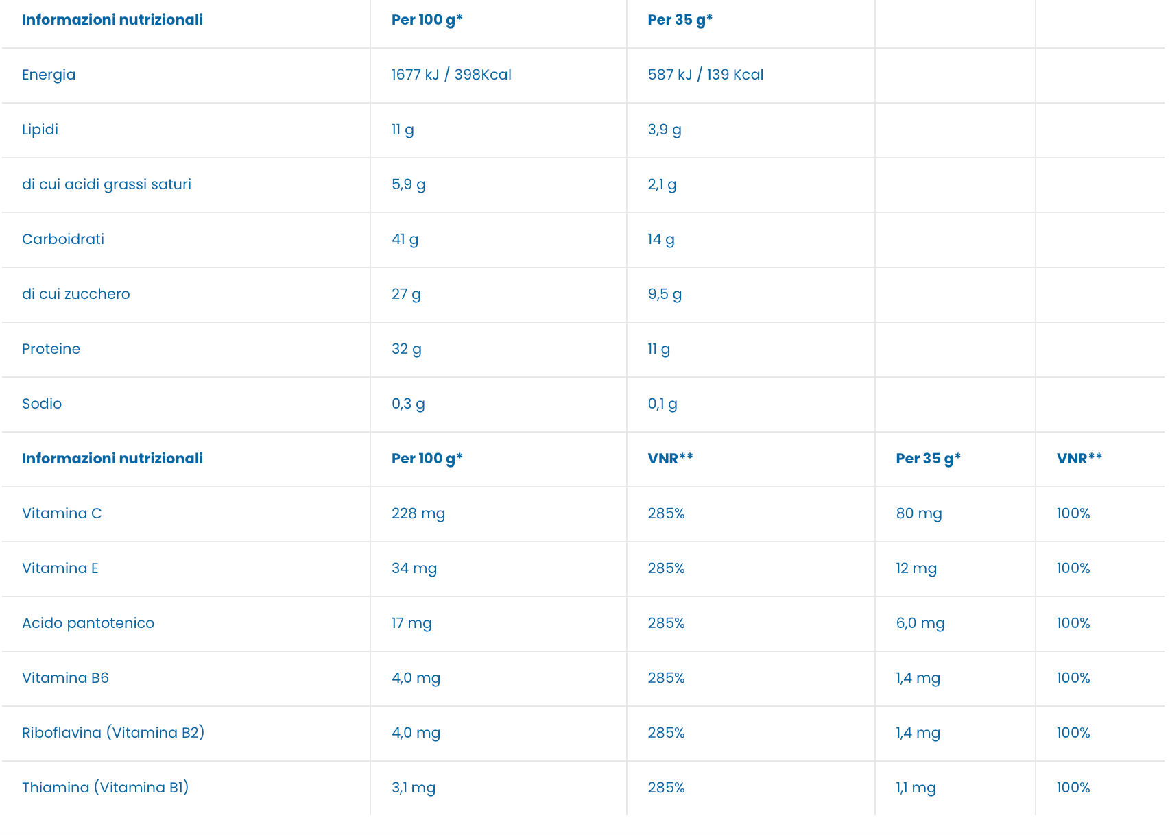Select the Lipidi row label
1170x835 pixels.
click(40, 130)
